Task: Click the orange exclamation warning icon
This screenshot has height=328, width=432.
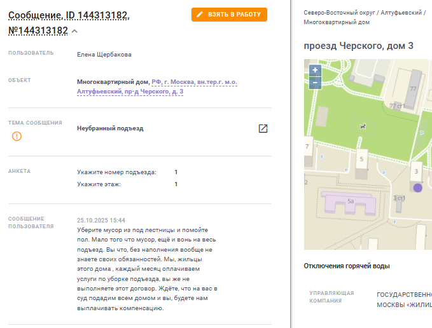Action: [x=17, y=136]
